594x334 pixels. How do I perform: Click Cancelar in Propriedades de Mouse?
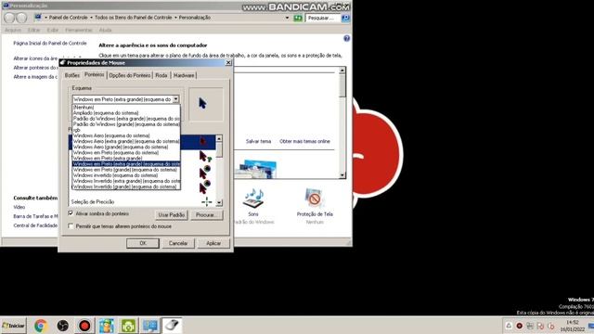pos(178,243)
